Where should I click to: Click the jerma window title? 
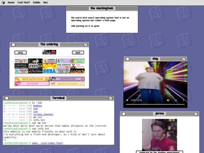pos(159,113)
